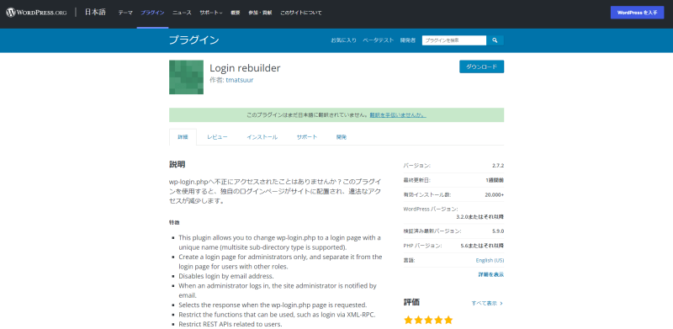Click the search magnifier icon button
Screen dimensions: 673x329
[495, 40]
